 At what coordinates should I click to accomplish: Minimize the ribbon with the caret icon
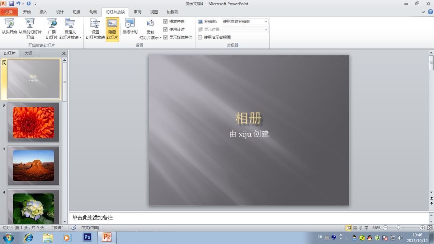click(424, 12)
